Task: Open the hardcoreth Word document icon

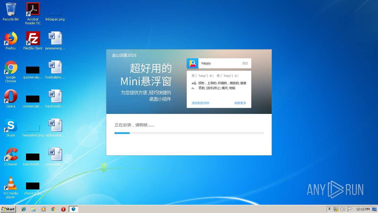Action: pos(55,99)
